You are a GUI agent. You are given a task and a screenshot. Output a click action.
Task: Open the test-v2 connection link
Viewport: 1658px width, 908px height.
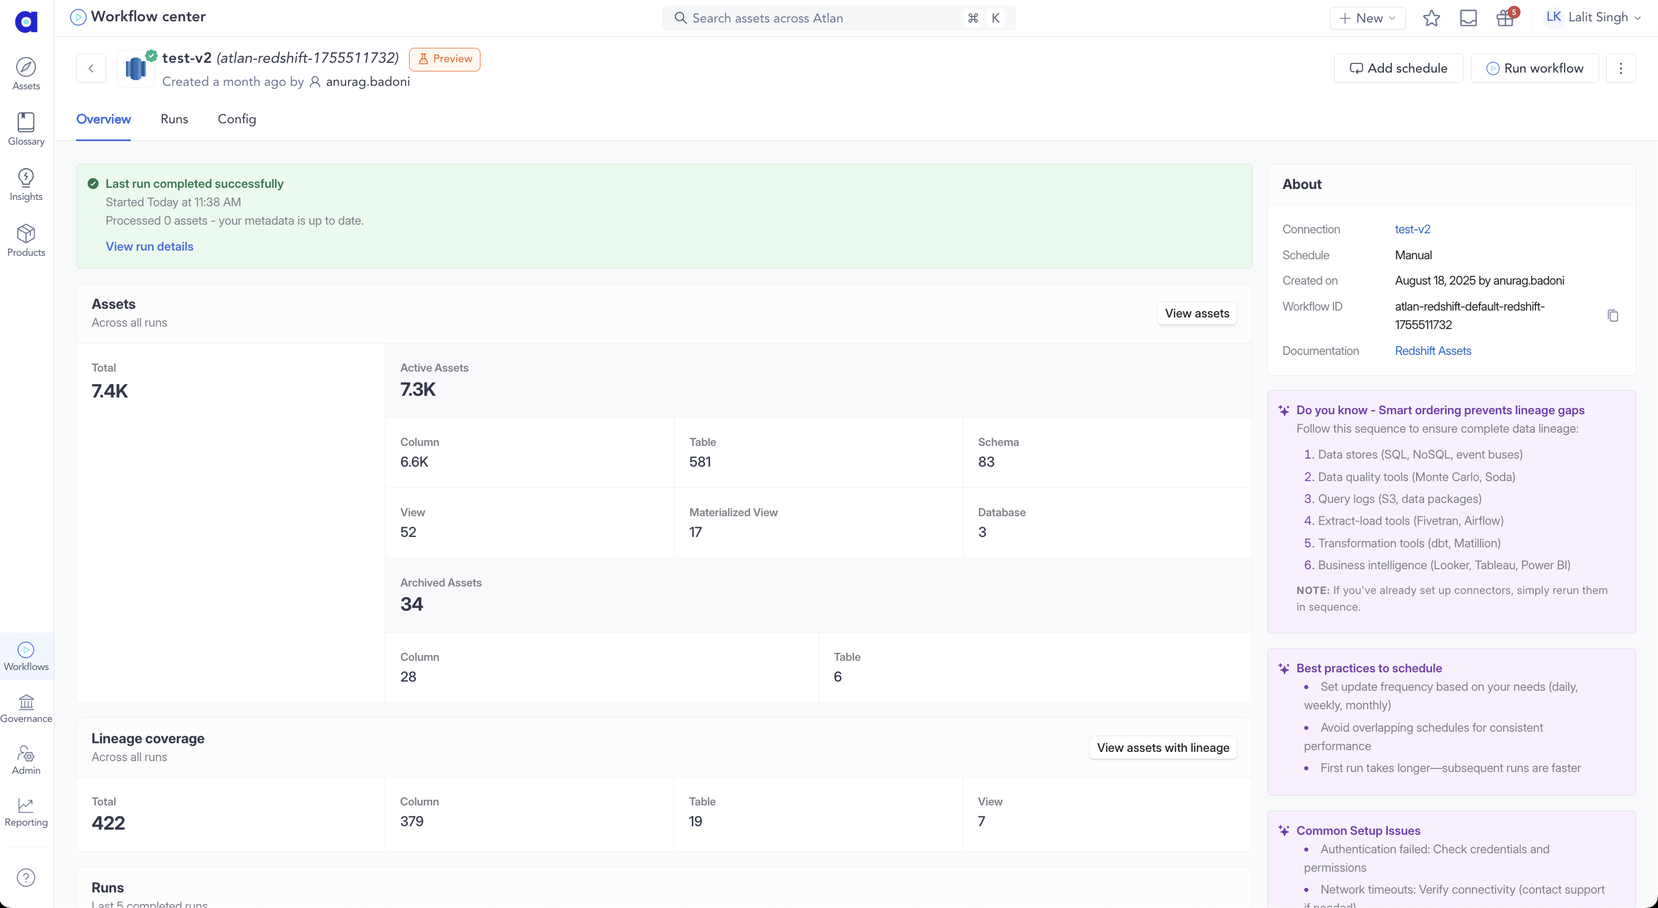[x=1412, y=229]
